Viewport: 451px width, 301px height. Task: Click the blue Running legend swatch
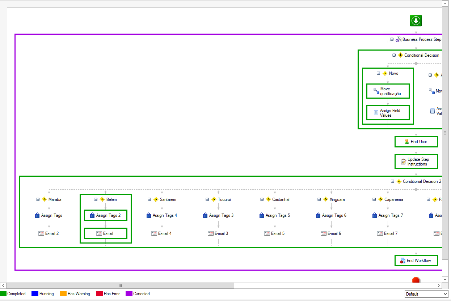[35, 294]
